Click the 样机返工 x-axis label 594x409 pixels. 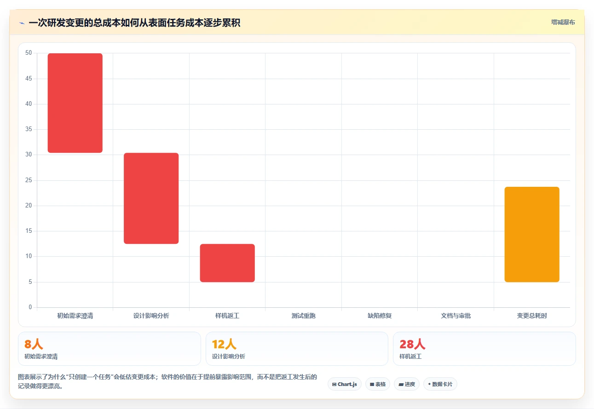(x=227, y=316)
